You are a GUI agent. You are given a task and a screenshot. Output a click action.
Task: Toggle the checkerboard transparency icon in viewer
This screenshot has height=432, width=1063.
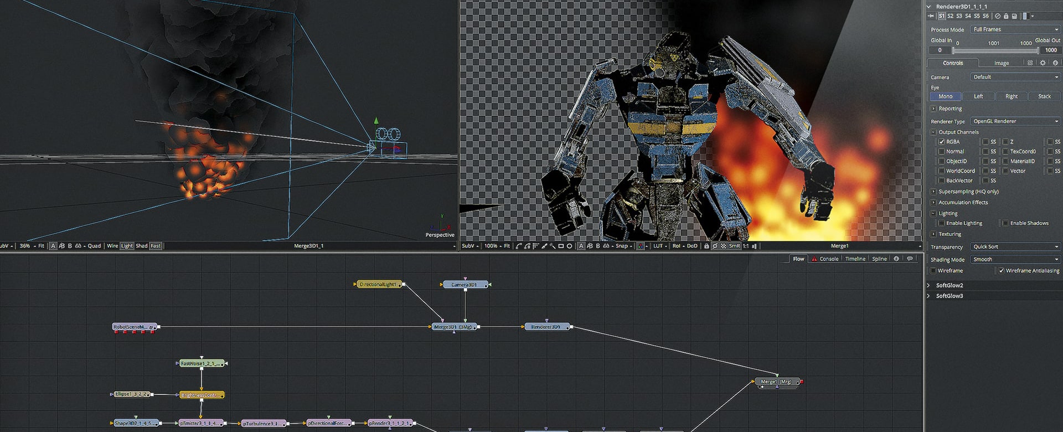coord(724,246)
